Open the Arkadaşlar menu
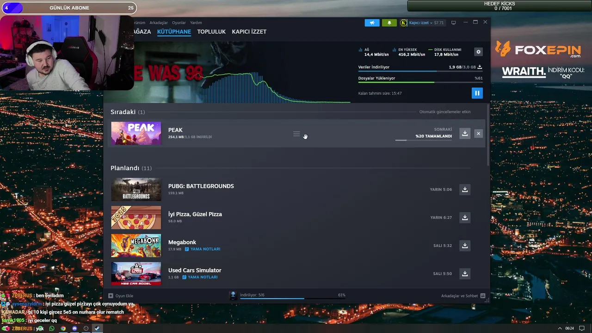592x333 pixels. coord(159,23)
